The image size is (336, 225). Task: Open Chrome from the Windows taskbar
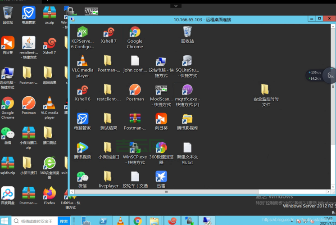pos(138,221)
